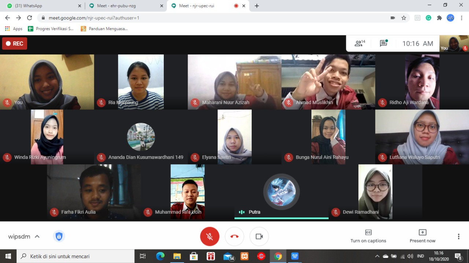This screenshot has height=263, width=469.
Task: Open the Mail app from the taskbar
Action: point(228,256)
